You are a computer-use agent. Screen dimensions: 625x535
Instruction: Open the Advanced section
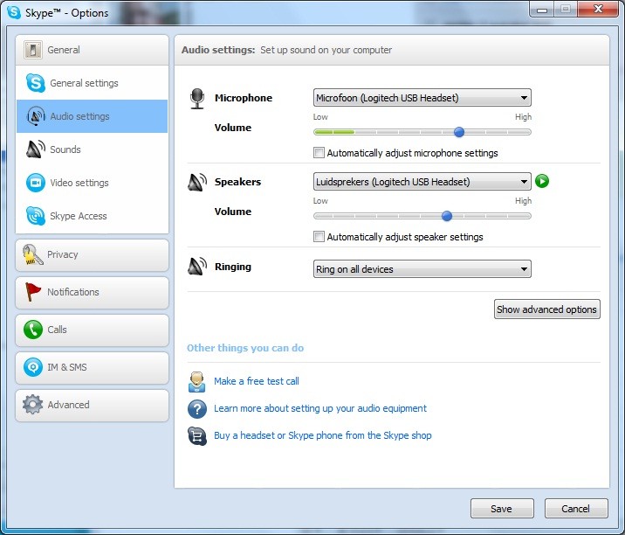coord(92,406)
